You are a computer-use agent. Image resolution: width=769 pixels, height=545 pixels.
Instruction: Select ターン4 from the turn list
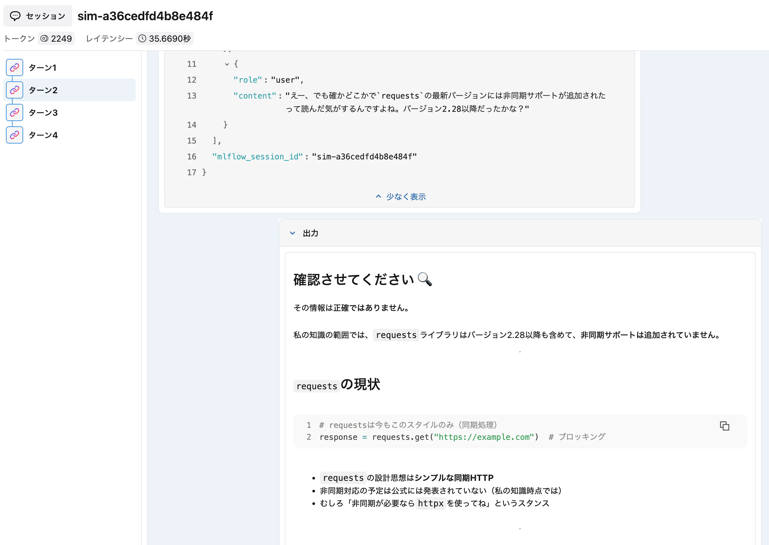tap(43, 135)
